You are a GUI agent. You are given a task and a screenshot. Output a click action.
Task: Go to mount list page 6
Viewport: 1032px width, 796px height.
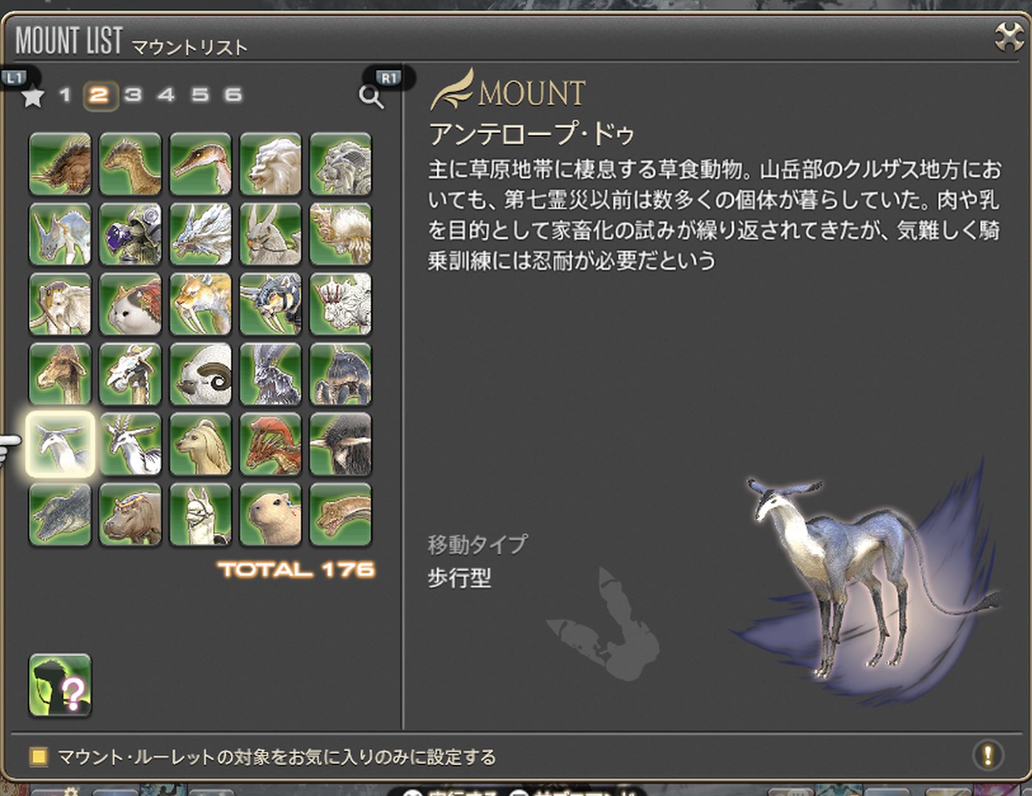pos(233,95)
